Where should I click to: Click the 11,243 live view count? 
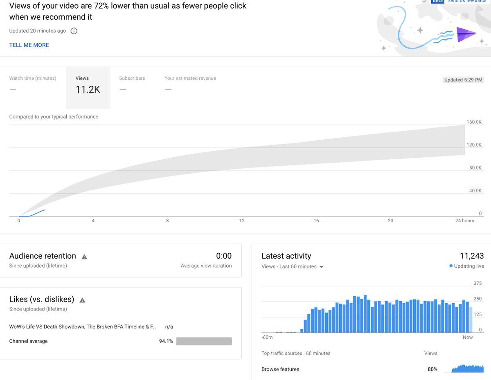pyautogui.click(x=472, y=256)
